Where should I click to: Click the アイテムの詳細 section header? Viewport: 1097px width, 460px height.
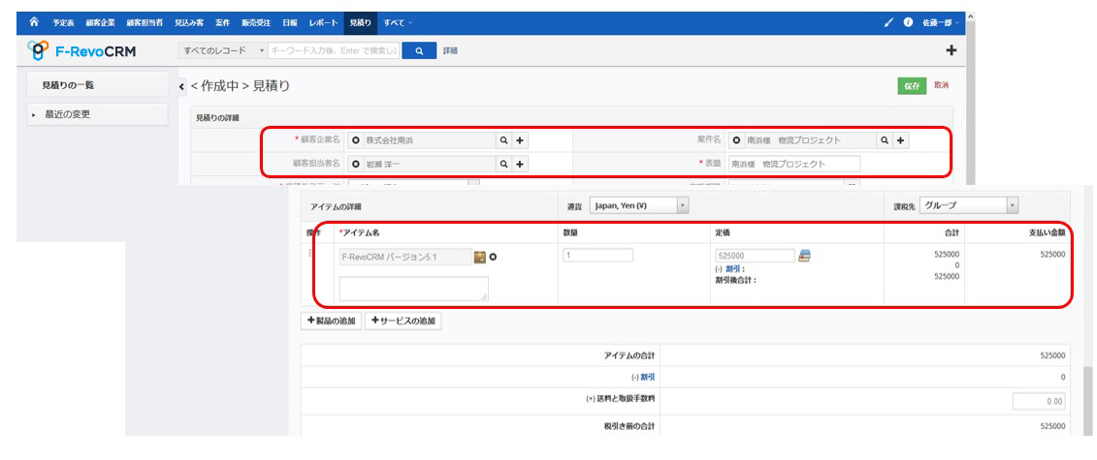click(x=336, y=206)
